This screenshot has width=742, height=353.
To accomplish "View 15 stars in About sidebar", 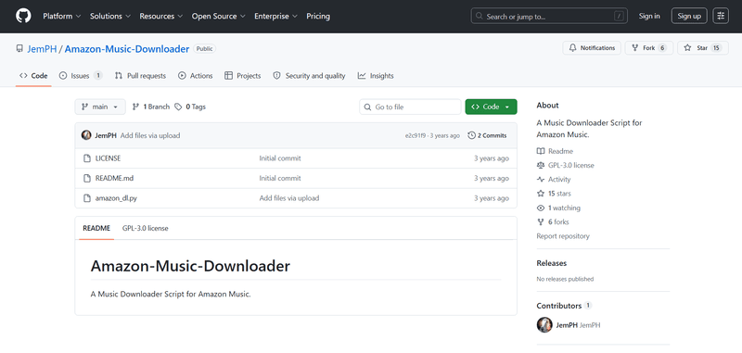I will (x=559, y=194).
